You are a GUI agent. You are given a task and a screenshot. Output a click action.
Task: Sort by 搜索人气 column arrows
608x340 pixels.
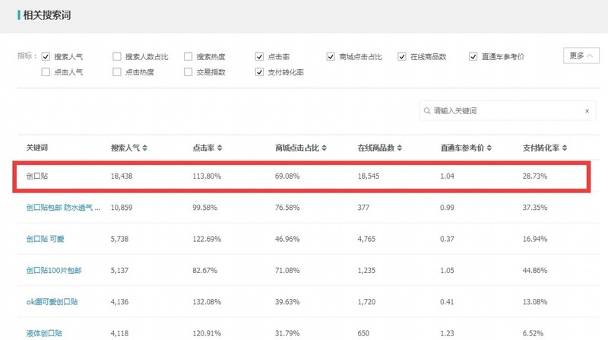click(x=144, y=148)
